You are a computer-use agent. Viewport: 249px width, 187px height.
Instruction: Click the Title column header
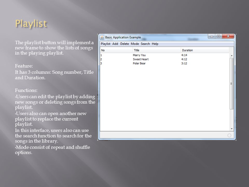coord(157,50)
